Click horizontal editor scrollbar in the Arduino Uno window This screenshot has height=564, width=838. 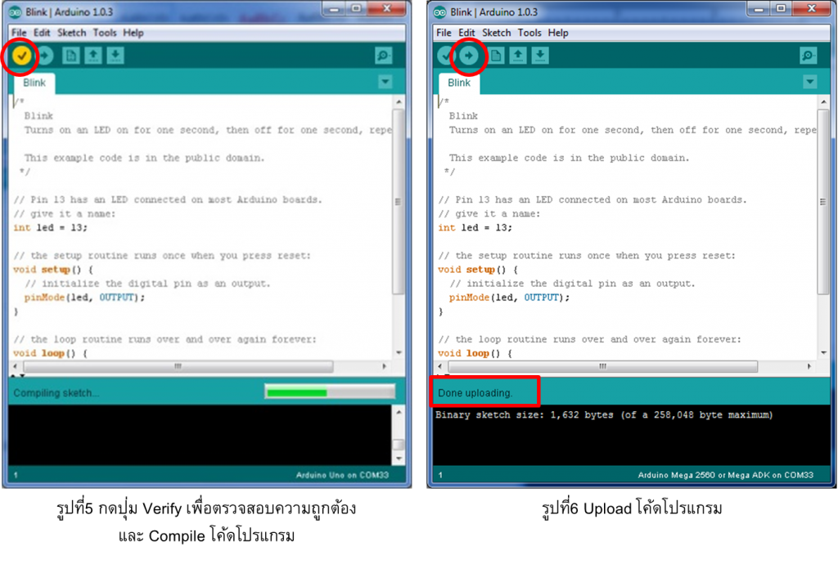tap(176, 367)
